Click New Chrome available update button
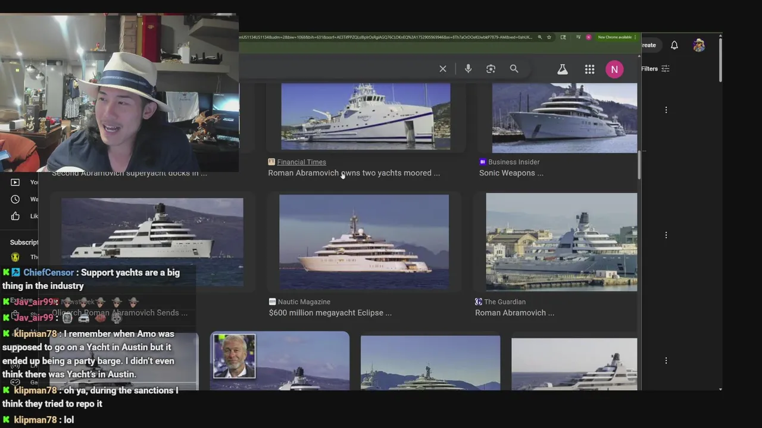Viewport: 762px width, 428px height. click(617, 37)
